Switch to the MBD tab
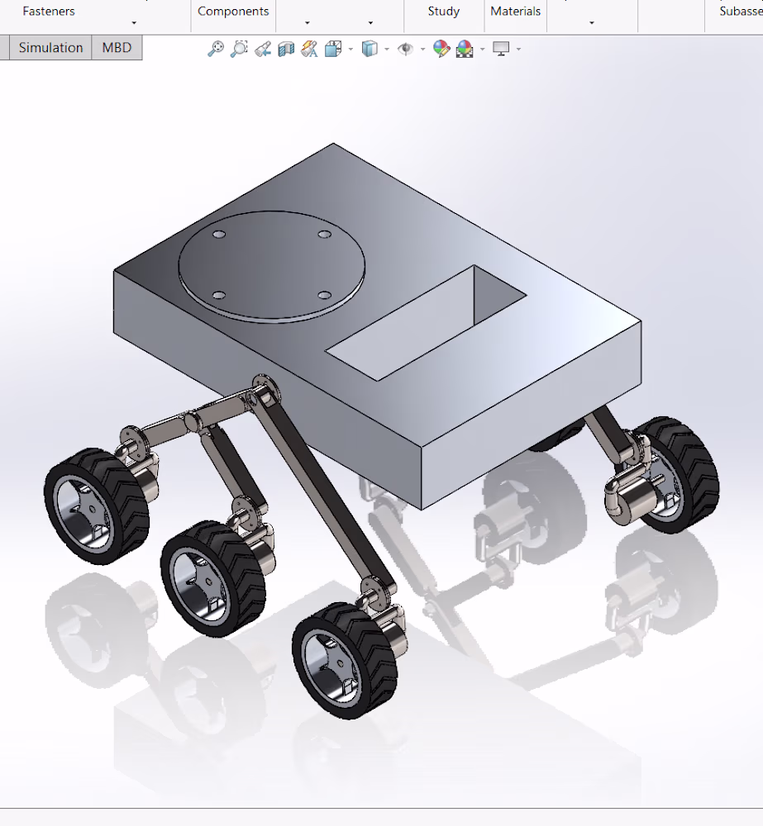This screenshot has height=826, width=763. [117, 48]
